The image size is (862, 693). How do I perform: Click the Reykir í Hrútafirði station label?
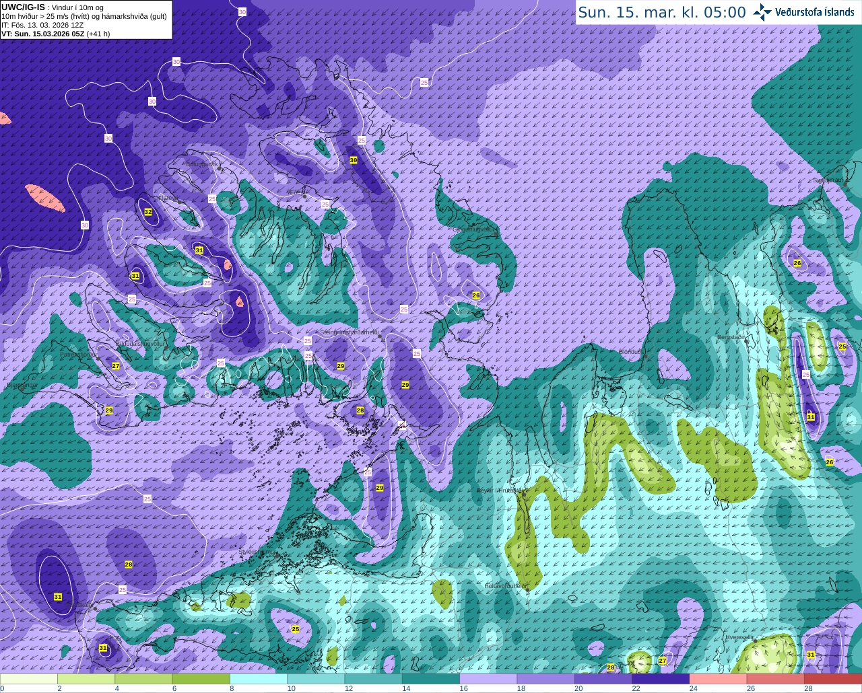point(500,490)
